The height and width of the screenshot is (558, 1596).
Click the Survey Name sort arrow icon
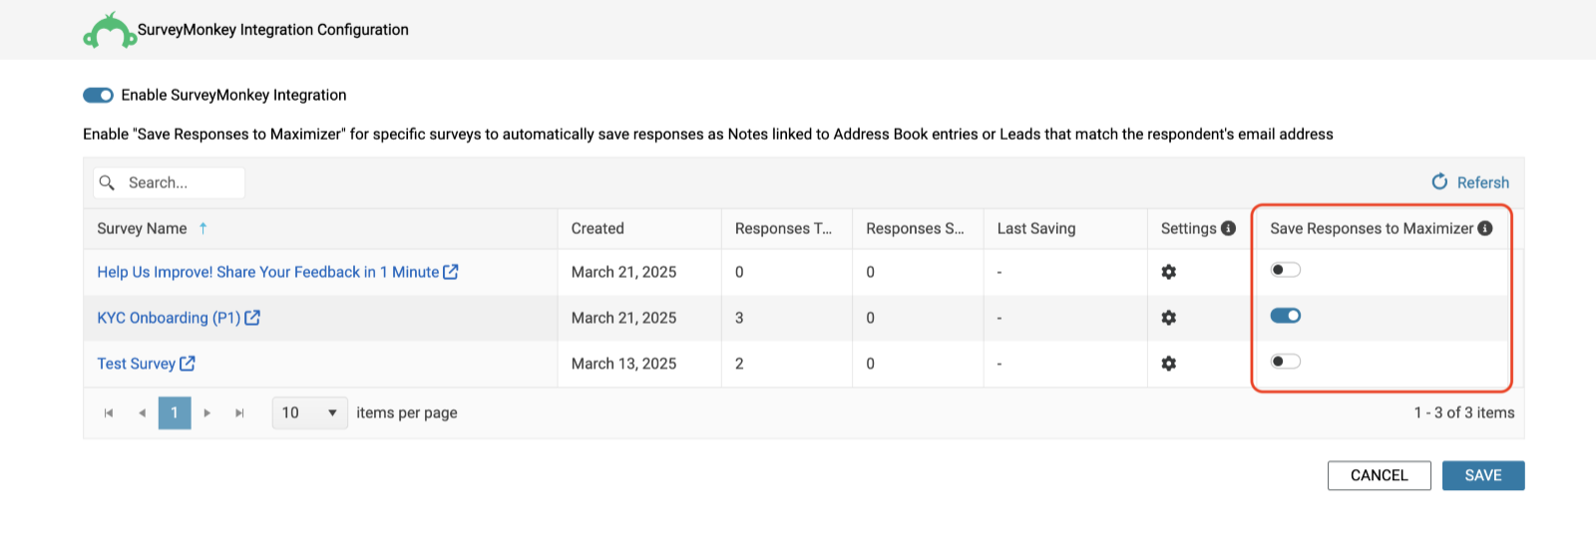pyautogui.click(x=203, y=228)
